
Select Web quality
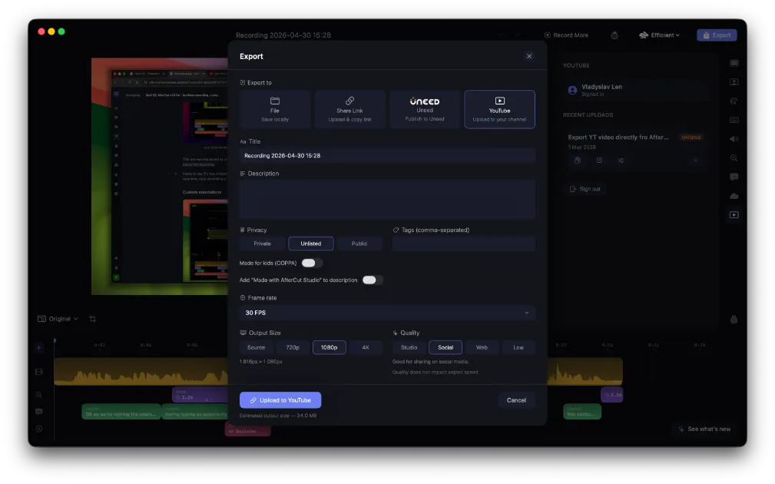[482, 347]
